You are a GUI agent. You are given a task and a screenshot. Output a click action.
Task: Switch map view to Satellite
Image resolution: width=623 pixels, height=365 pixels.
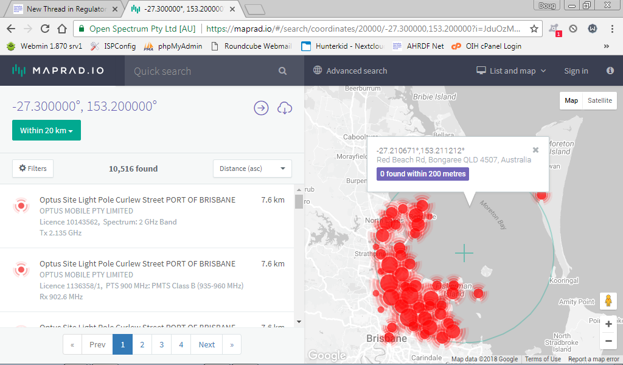599,100
